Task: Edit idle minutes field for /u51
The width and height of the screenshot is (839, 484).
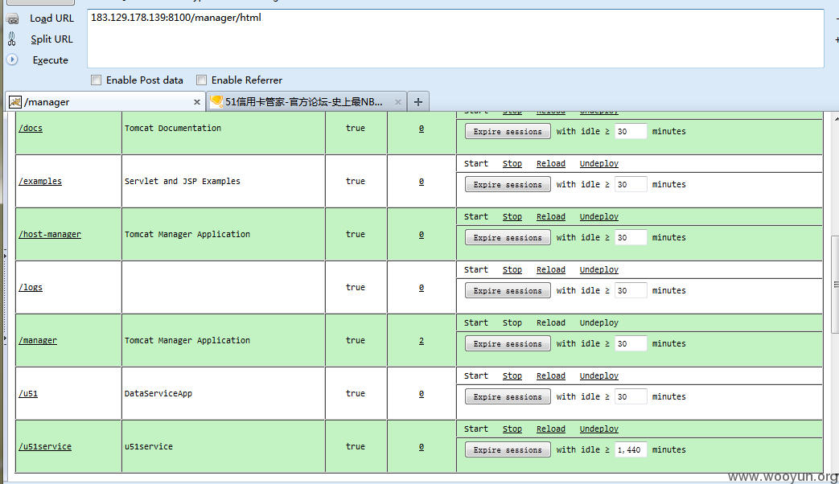Action: (x=631, y=397)
